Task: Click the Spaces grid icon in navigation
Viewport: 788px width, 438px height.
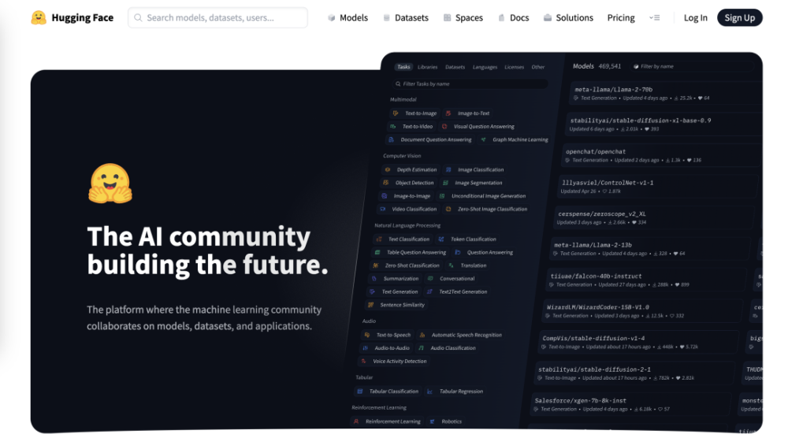Action: tap(448, 17)
